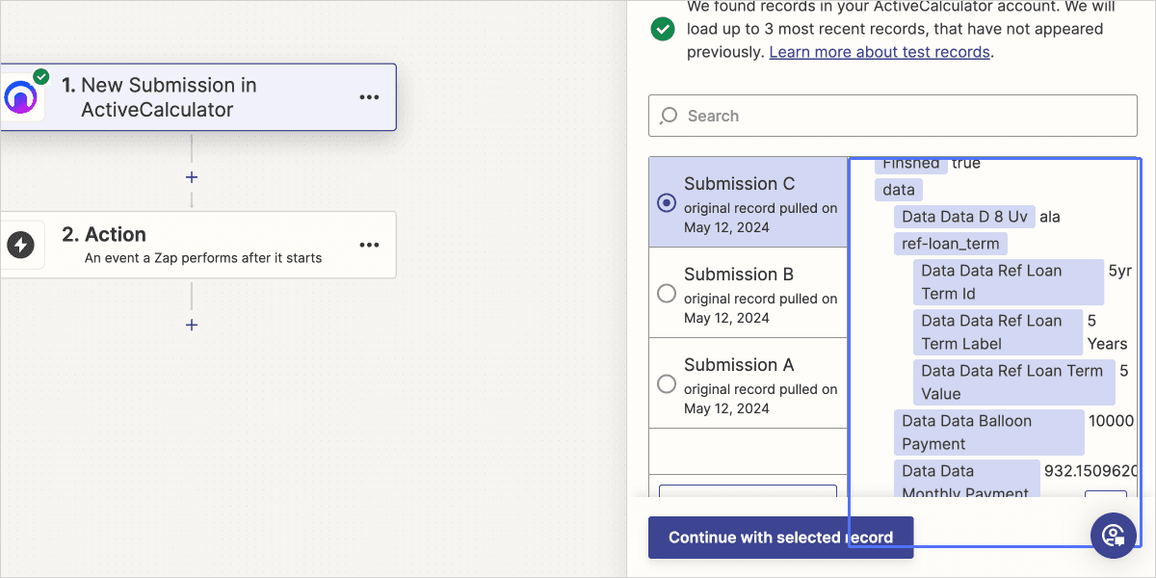Screen dimensions: 1156x578
Task: Select the New Submission in ActiveCalculator step
Action: 197,97
